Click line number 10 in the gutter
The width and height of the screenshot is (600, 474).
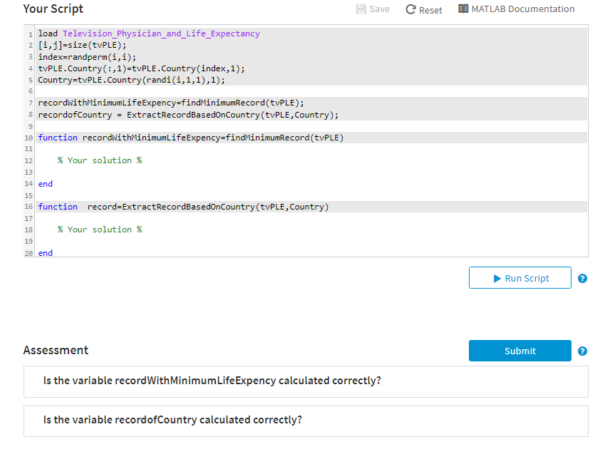click(29, 138)
